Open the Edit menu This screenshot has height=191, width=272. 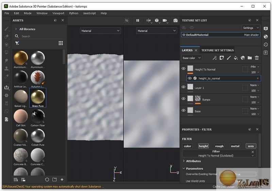coord(16,13)
